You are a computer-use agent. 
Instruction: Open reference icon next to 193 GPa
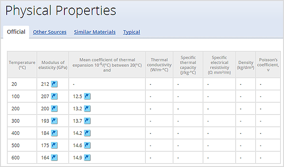54,121
